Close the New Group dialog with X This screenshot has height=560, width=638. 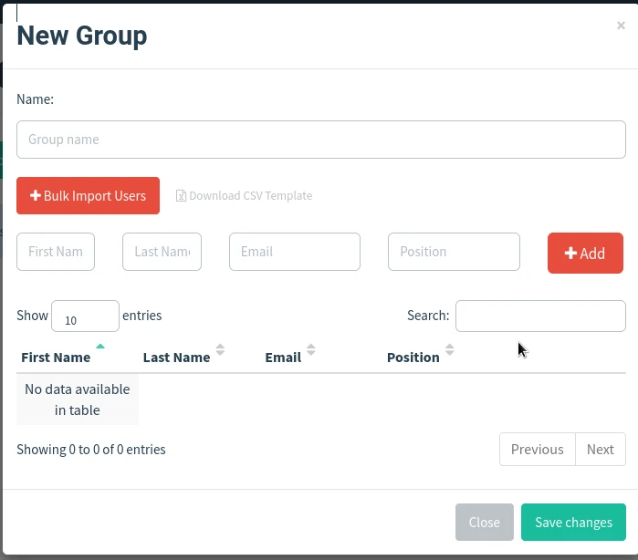[x=621, y=26]
